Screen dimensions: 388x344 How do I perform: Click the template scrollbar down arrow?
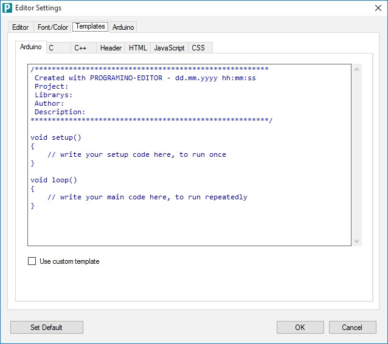click(356, 241)
